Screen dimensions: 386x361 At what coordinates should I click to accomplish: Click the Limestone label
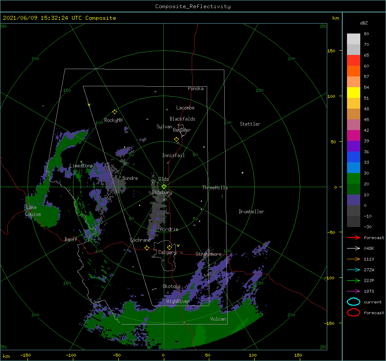click(81, 166)
